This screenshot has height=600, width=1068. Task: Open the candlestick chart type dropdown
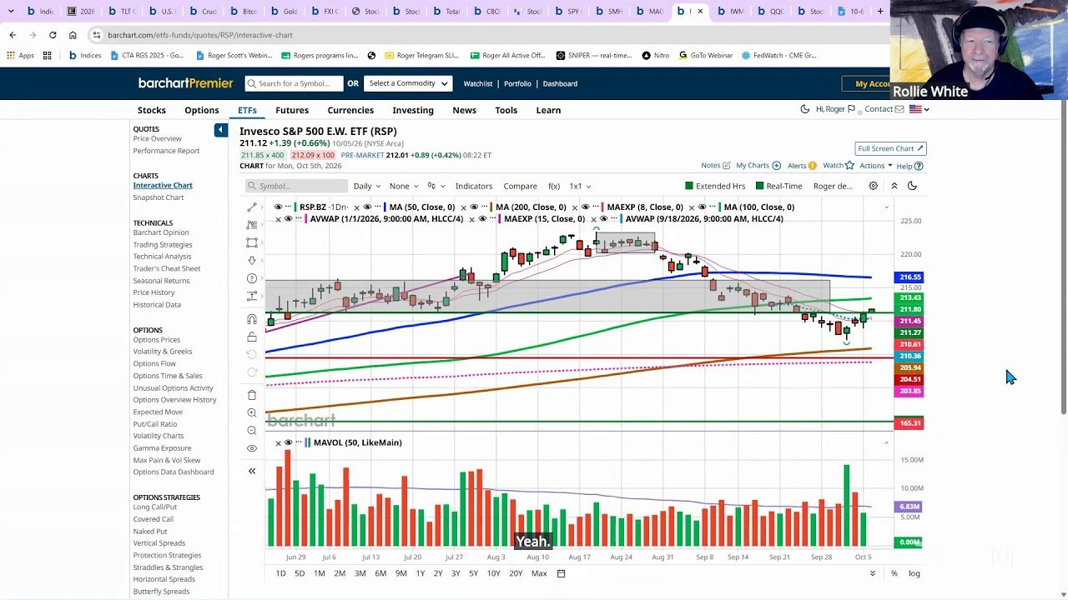coord(436,186)
